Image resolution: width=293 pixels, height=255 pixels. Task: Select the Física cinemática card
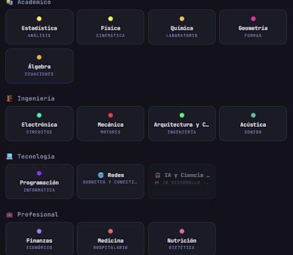click(x=110, y=27)
